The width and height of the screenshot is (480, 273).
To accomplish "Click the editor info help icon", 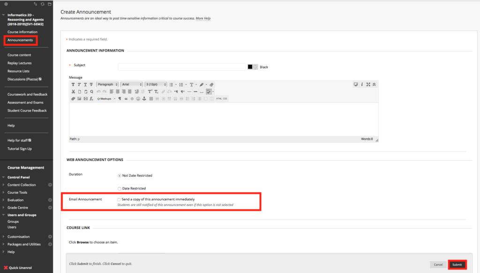I will (362, 84).
